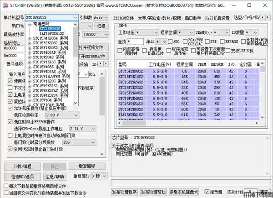273x198 pixels.
Task: Switch to the 选型/价格/样品 tab
Action: click(x=246, y=17)
